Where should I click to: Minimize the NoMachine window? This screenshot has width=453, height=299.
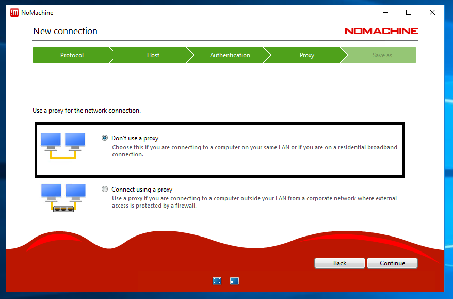tap(385, 12)
